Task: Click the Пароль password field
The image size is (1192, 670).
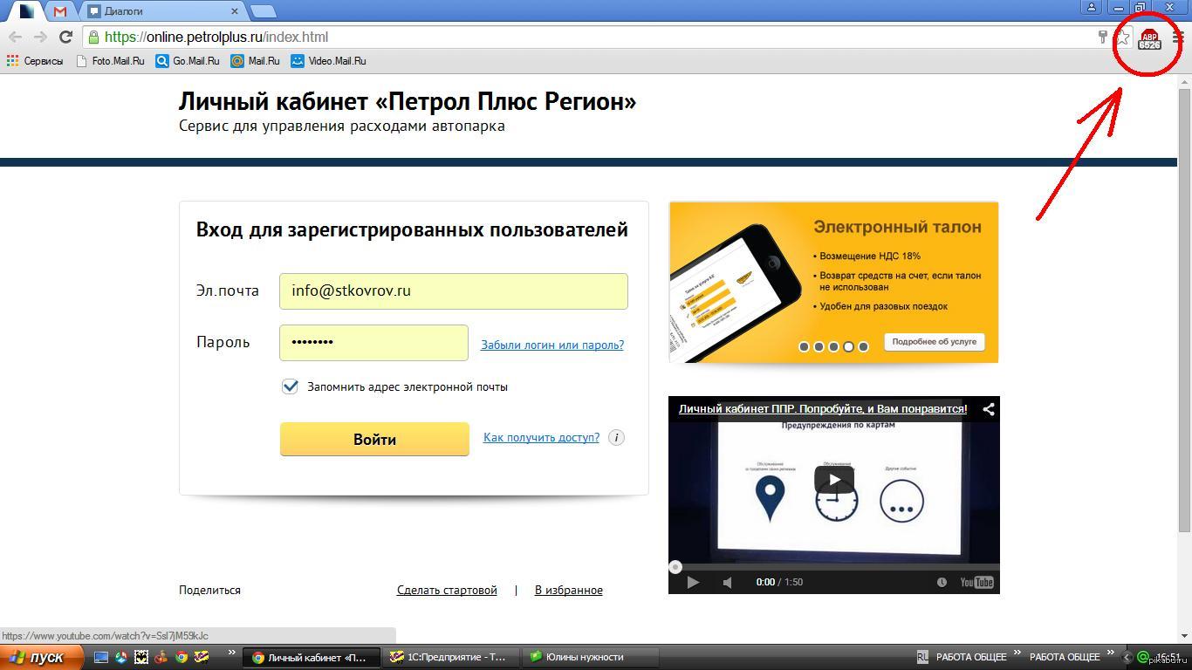Action: click(373, 343)
